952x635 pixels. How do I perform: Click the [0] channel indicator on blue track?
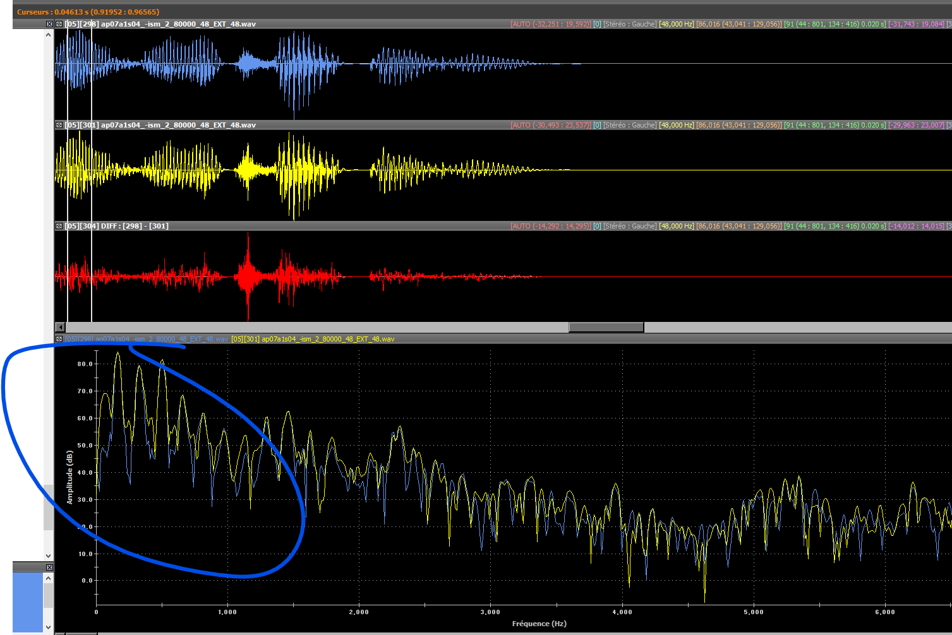click(x=597, y=24)
